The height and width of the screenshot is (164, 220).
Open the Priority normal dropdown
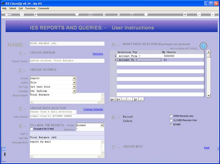click(102, 125)
